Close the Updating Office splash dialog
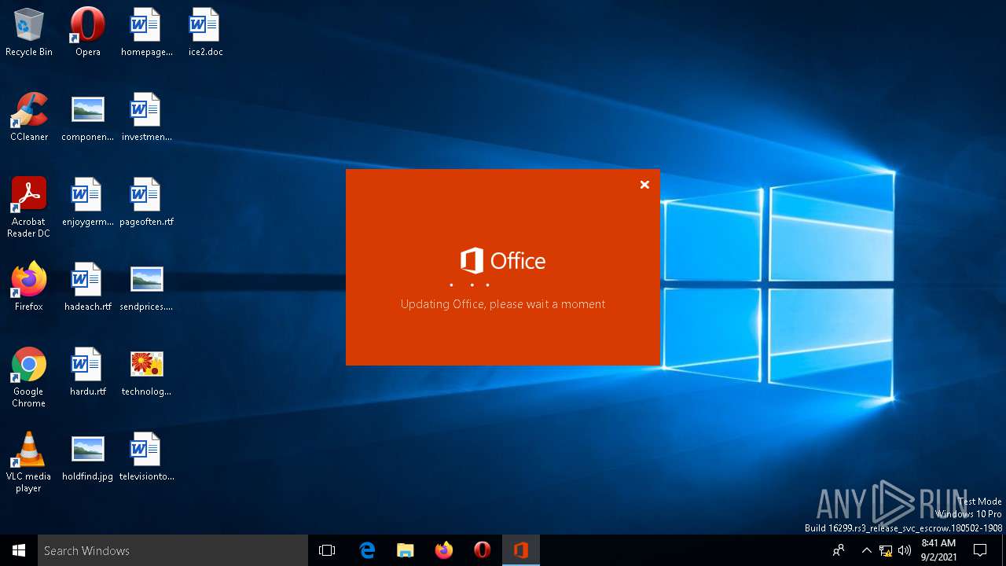 point(644,185)
